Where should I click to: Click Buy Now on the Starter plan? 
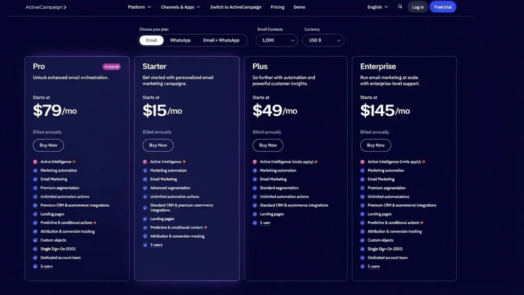click(x=158, y=145)
